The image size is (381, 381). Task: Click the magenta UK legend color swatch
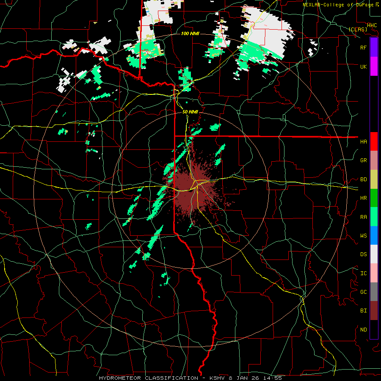point(374,66)
